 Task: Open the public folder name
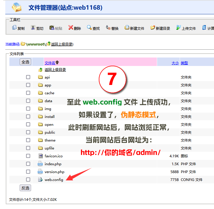tap(50, 133)
